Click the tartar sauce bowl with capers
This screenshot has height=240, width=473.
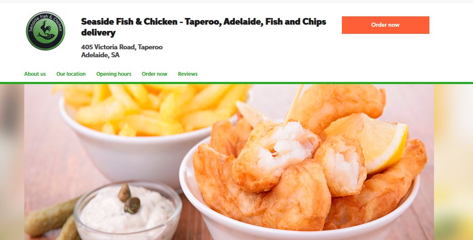[x=128, y=211]
